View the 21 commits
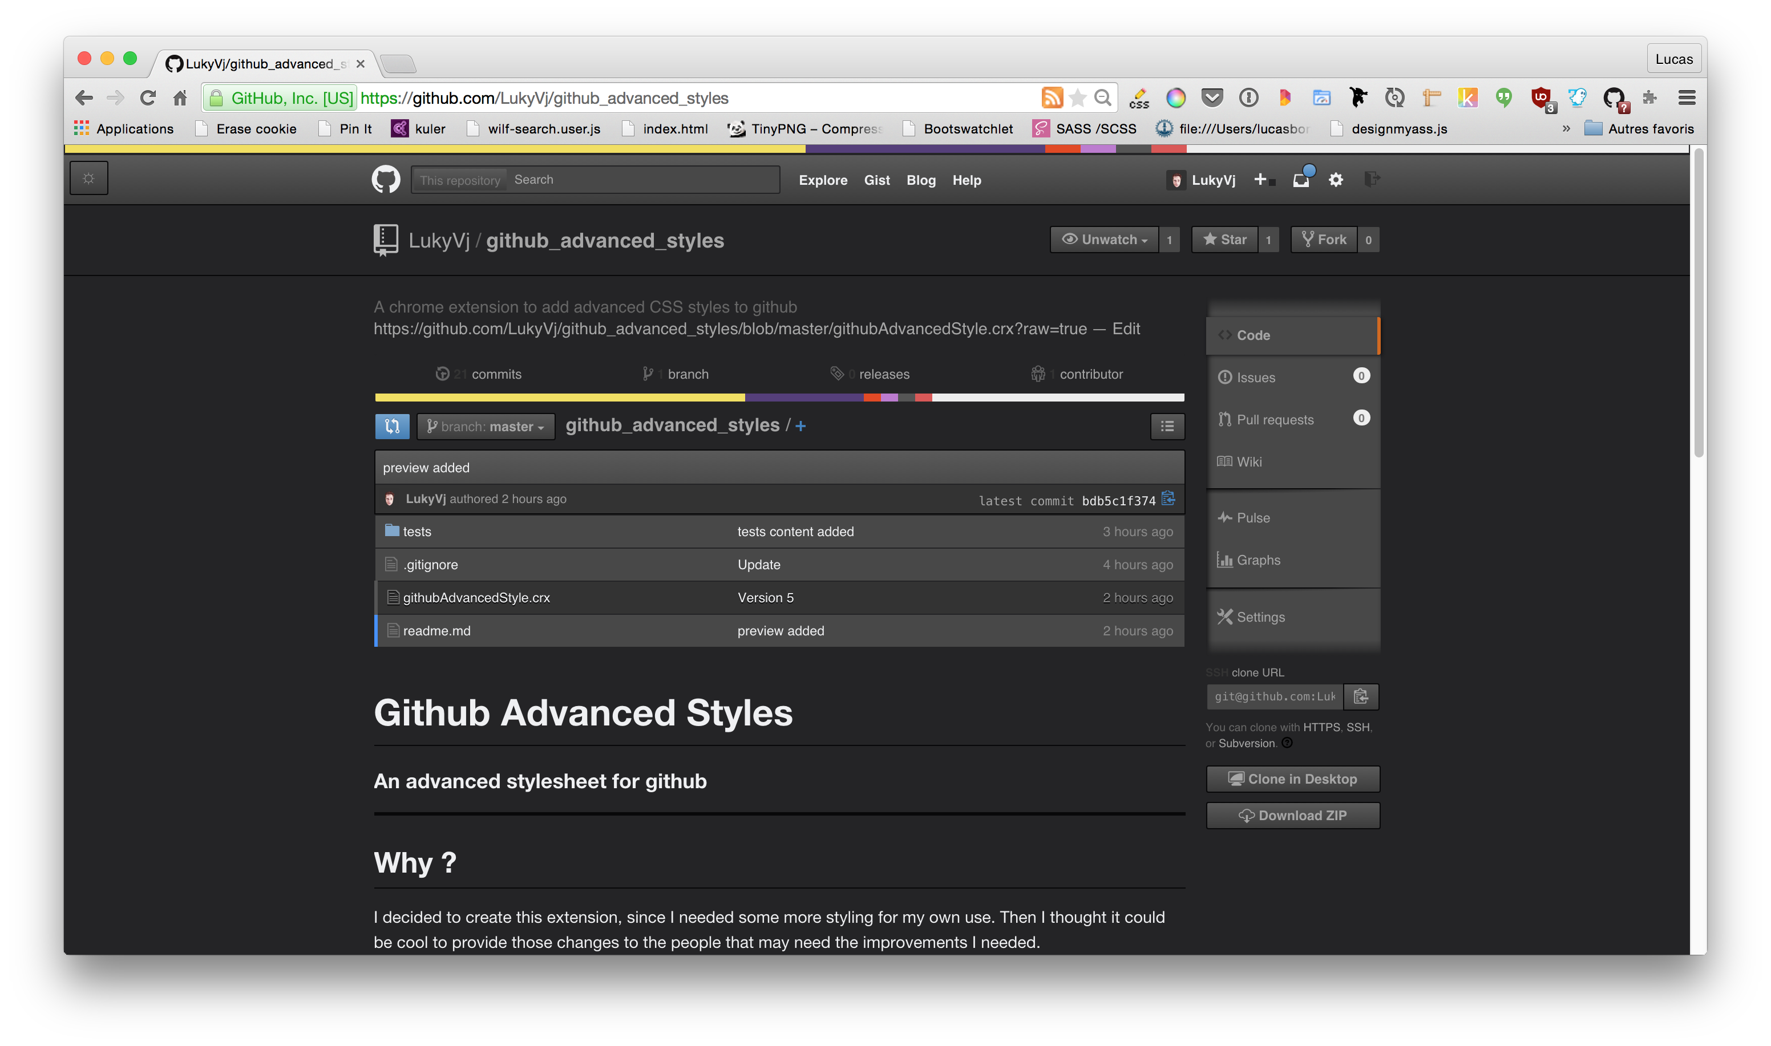 479,374
